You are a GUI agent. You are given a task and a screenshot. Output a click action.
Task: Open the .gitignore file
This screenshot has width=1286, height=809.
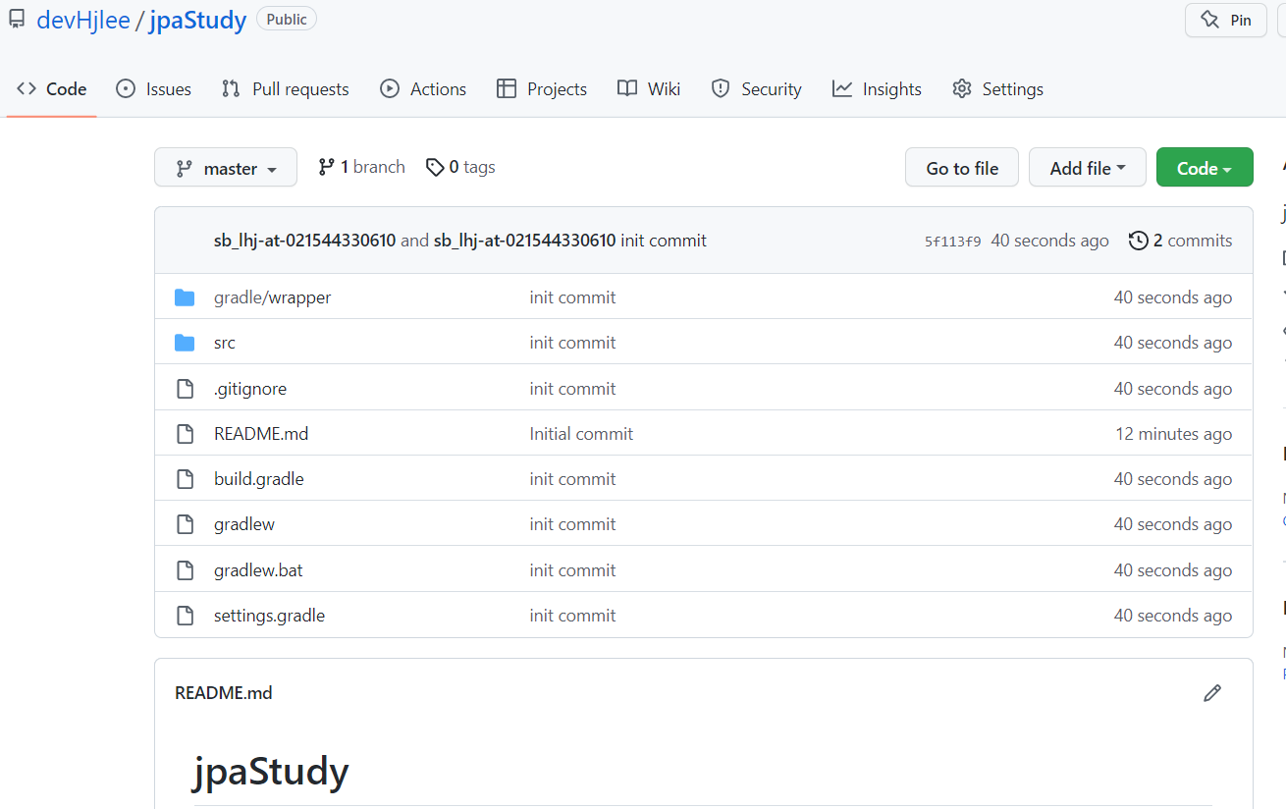(250, 389)
